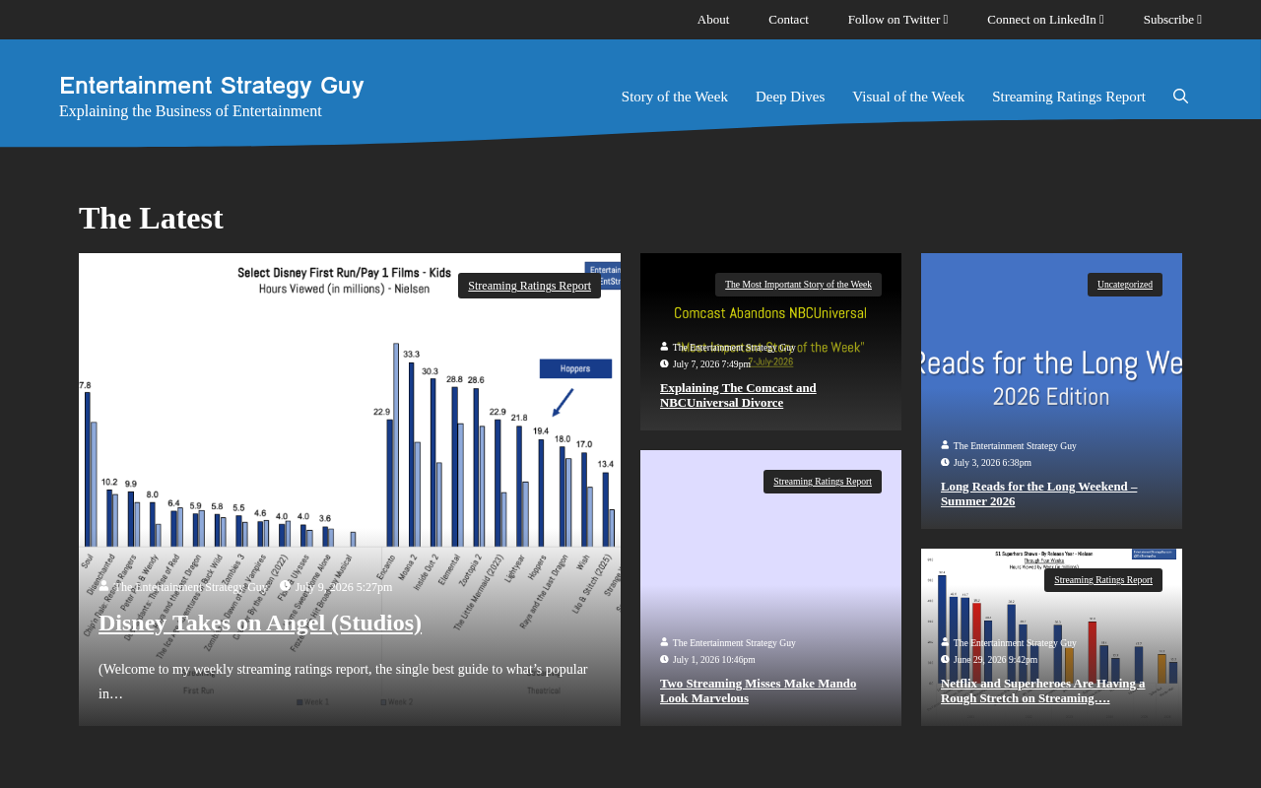This screenshot has width=1261, height=788.
Task: Open Long Reads for the Long Weekend article
Action: 1038,493
